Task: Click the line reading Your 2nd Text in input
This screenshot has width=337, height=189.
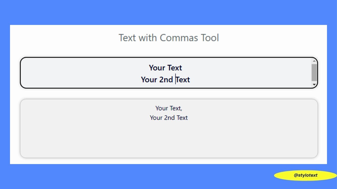Action: tap(165, 80)
